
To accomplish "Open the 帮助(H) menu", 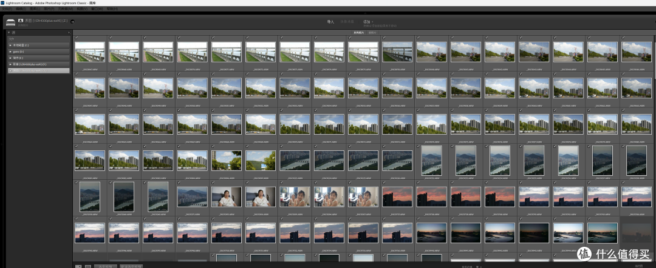I will click(112, 8).
